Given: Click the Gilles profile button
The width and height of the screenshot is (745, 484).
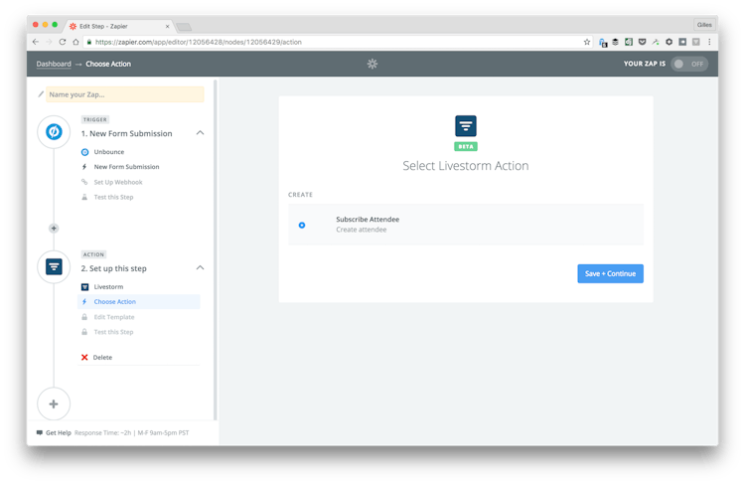Looking at the screenshot, I should [704, 25].
